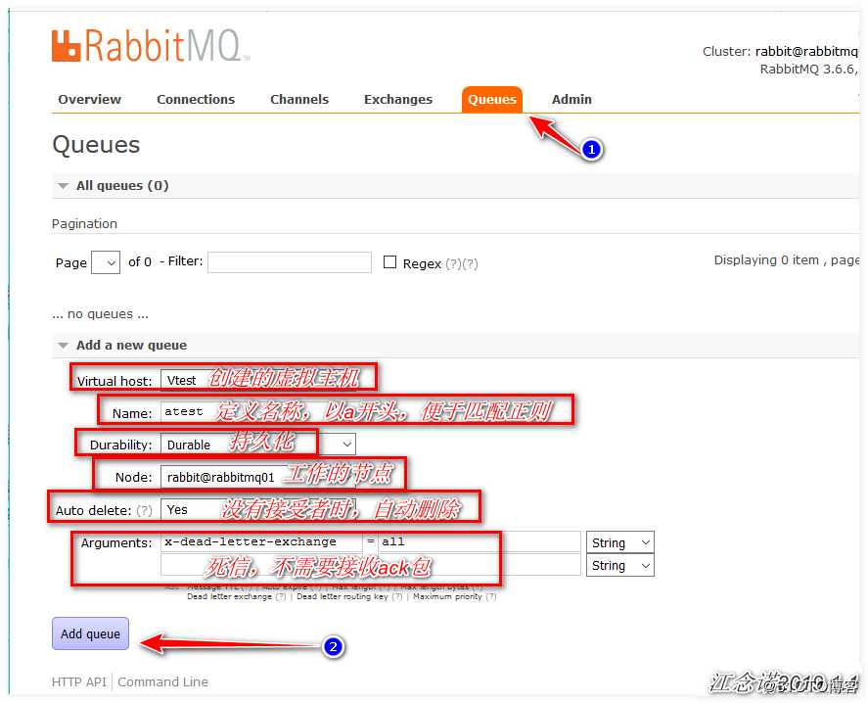The height and width of the screenshot is (703, 868).
Task: Open the Overview tab
Action: pyautogui.click(x=90, y=99)
